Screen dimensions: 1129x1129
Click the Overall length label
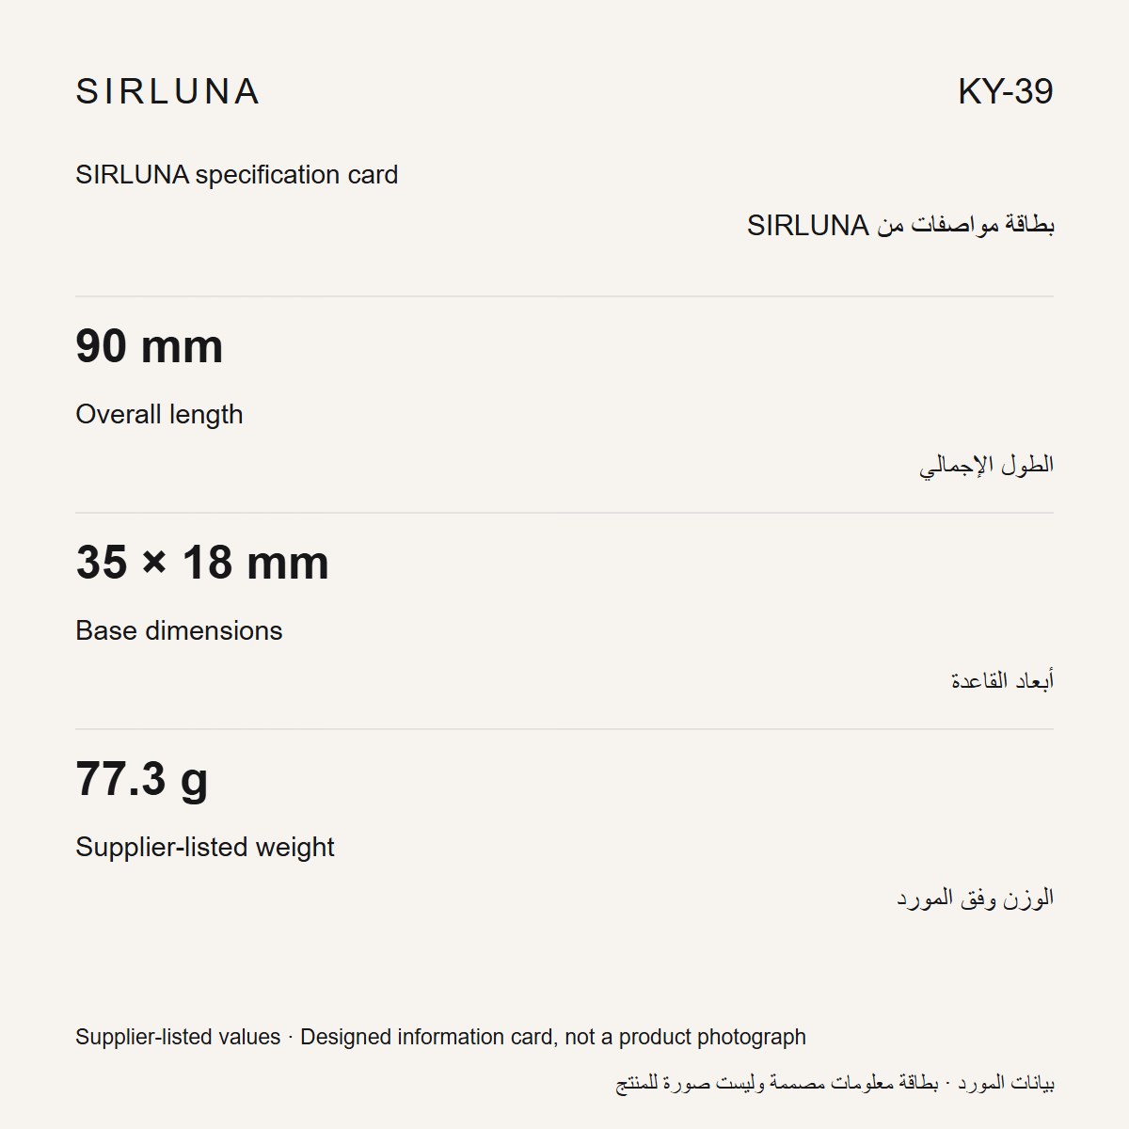coord(159,414)
